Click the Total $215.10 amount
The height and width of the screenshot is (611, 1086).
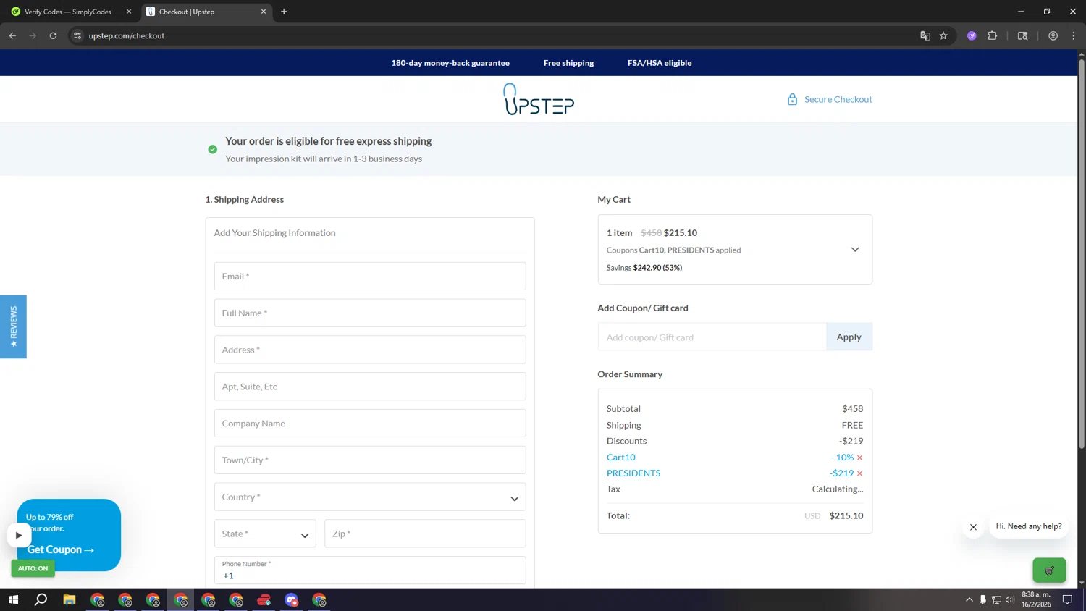846,516
